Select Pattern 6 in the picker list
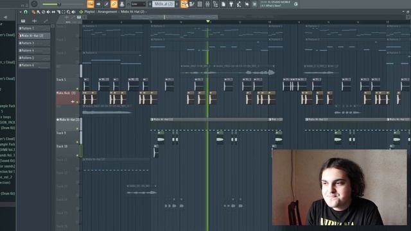 (34, 65)
